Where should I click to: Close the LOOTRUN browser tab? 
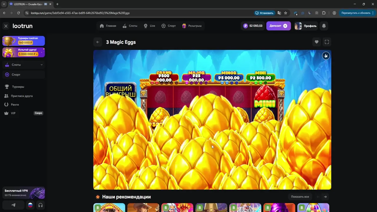point(50,4)
